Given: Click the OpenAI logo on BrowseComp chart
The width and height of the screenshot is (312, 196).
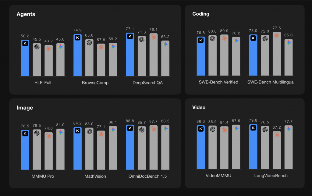Looking at the screenshot, I should point(89,43).
